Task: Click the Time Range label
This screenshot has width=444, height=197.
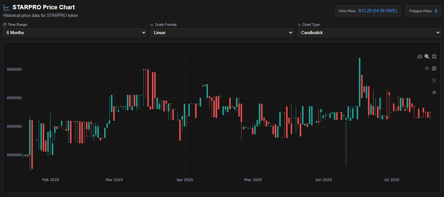Action: click(17, 25)
